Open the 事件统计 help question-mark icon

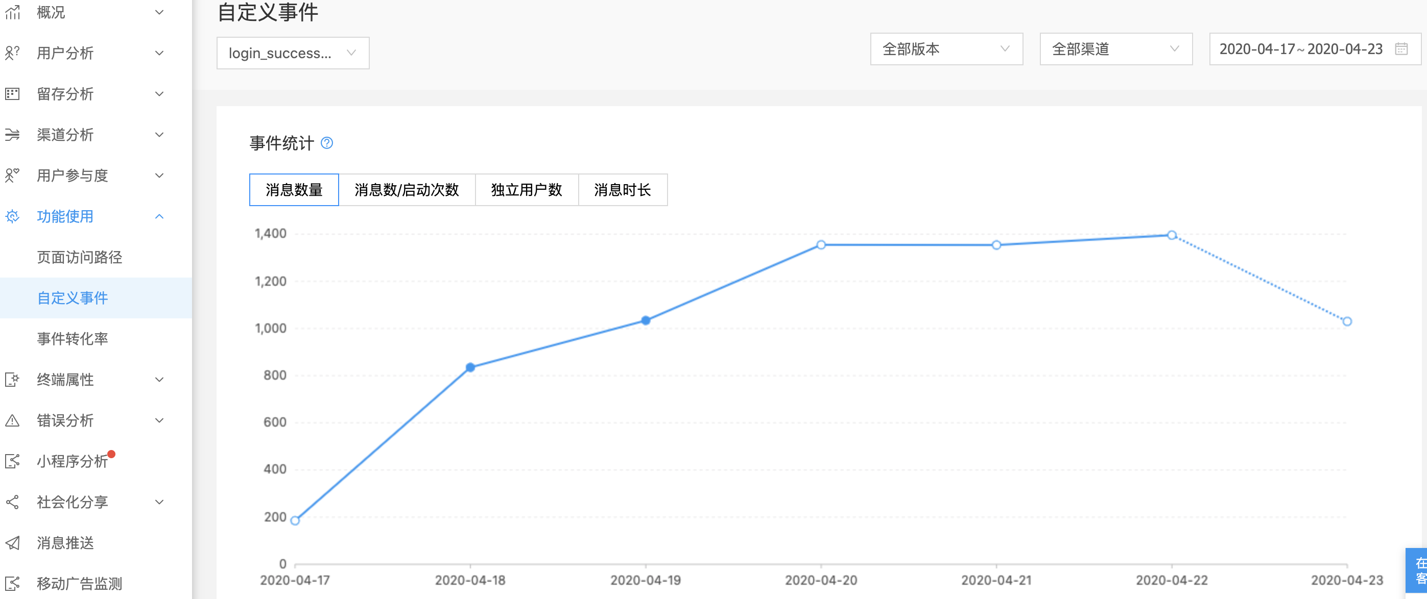click(327, 143)
